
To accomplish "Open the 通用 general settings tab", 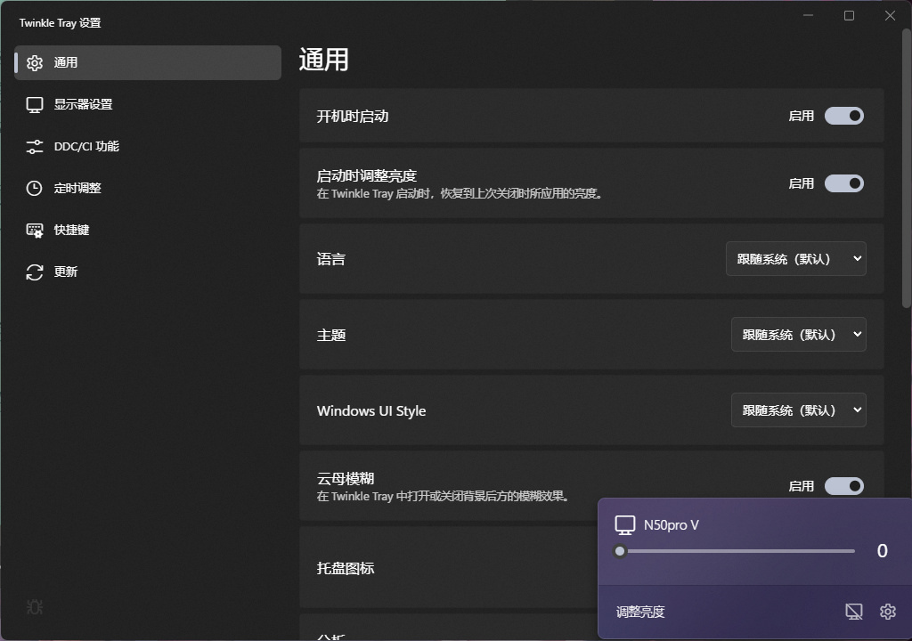I will click(148, 63).
